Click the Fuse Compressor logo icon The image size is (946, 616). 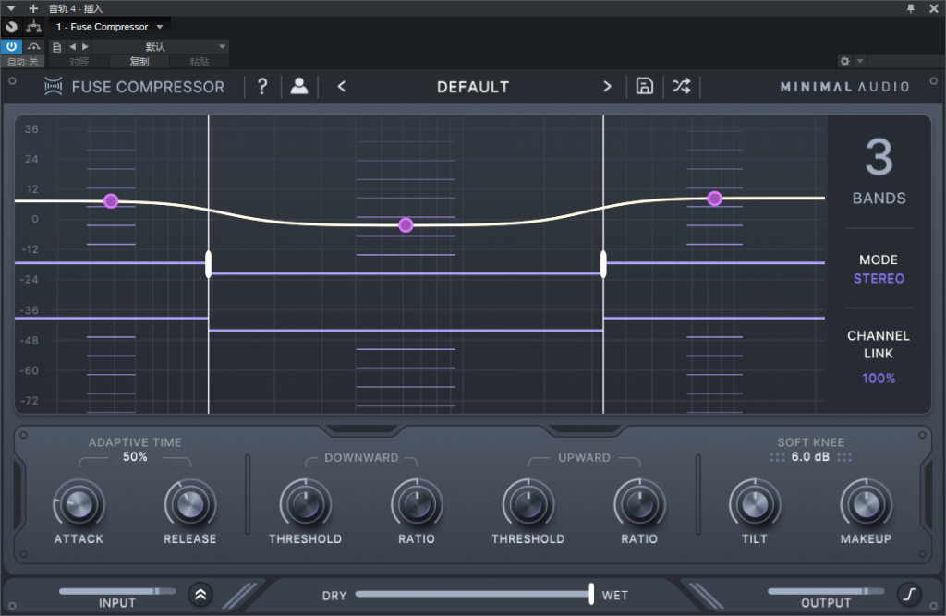[53, 87]
